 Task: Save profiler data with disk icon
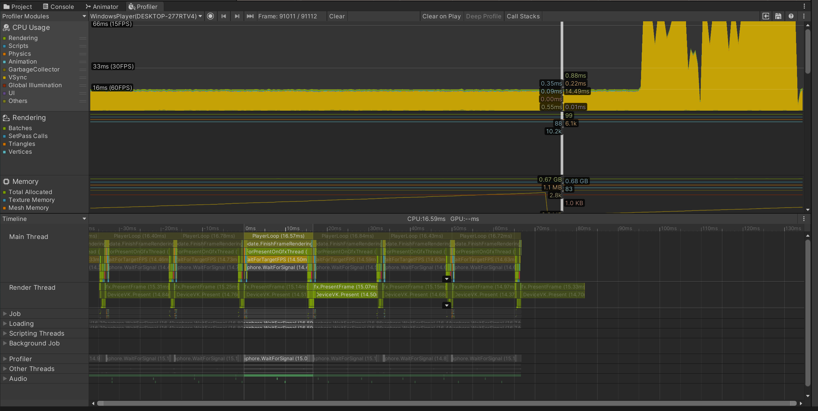click(x=778, y=16)
